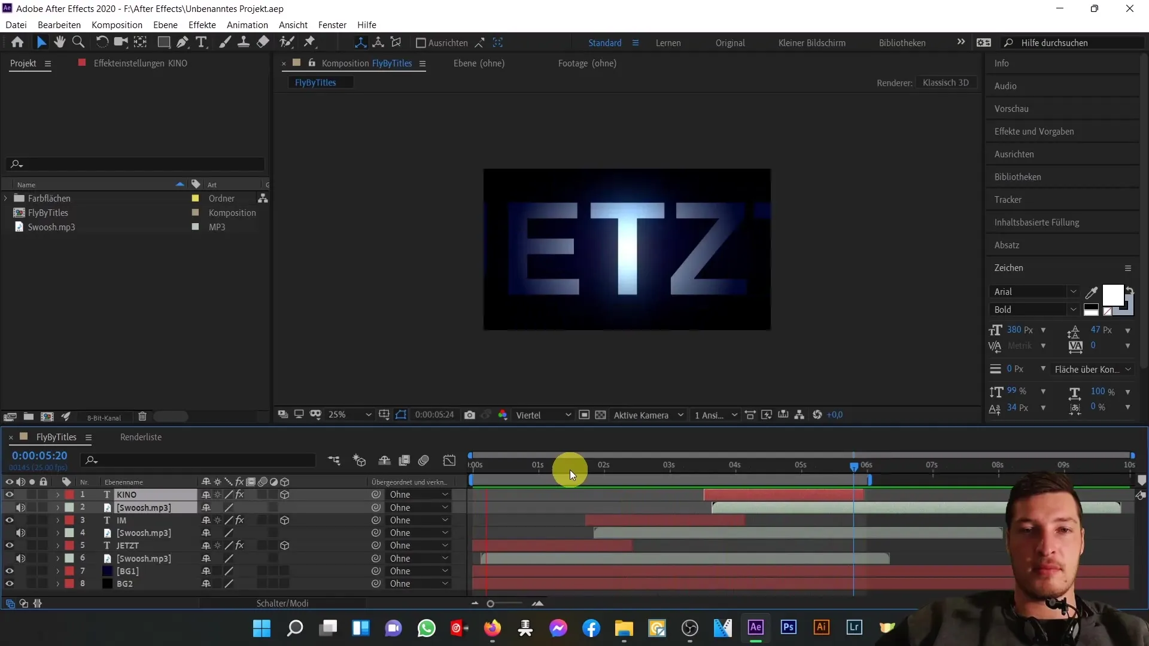The height and width of the screenshot is (646, 1149).
Task: Mute audio of Swoosh.mp3 layer 6
Action: pos(20,559)
